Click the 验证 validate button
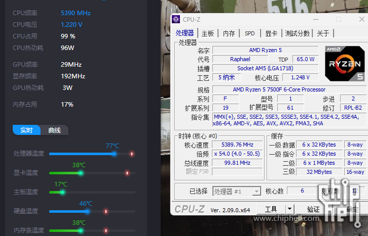Viewport: 368px width, 236px height. (313, 209)
